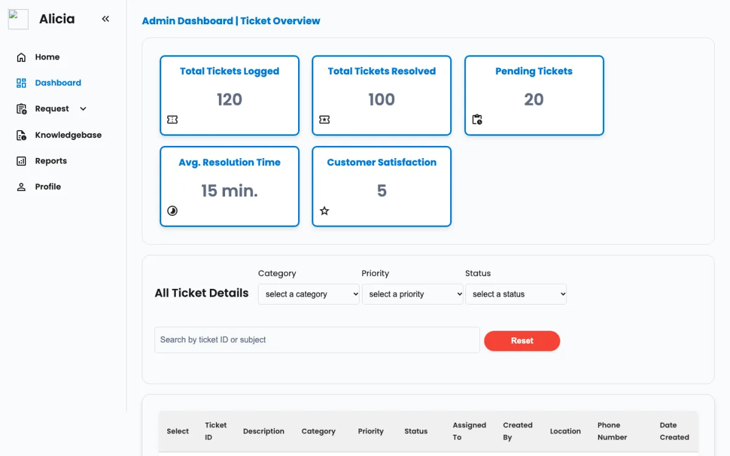Click the Home house icon
This screenshot has height=456, width=730.
[21, 57]
